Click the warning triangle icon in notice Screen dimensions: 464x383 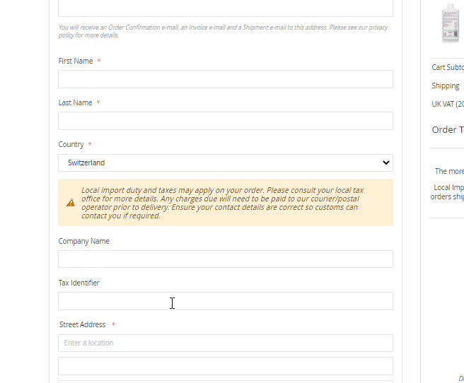[71, 203]
